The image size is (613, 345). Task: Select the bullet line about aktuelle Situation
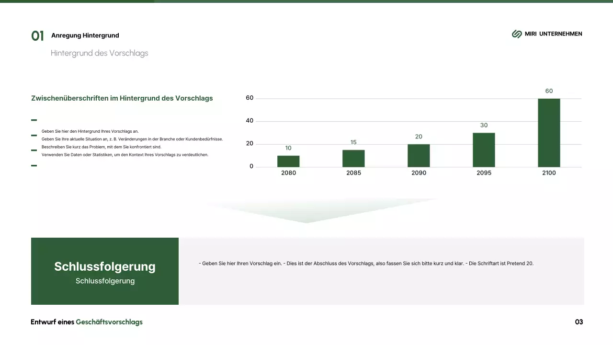click(x=132, y=139)
